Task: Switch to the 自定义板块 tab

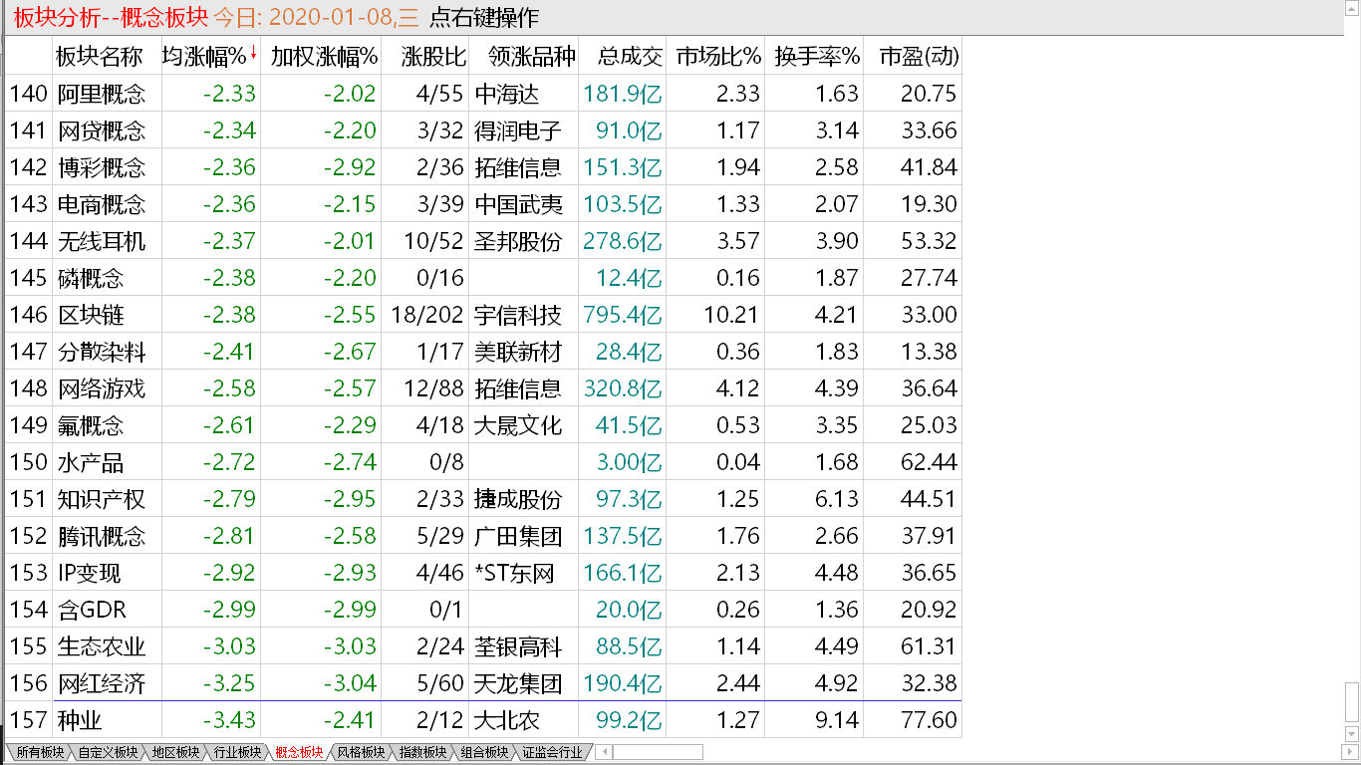Action: point(109,752)
